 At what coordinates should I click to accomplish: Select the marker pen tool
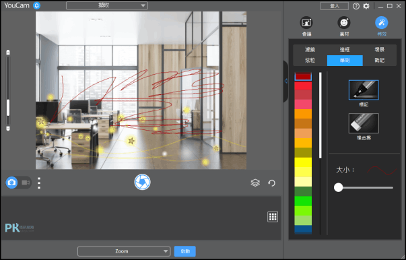click(364, 90)
